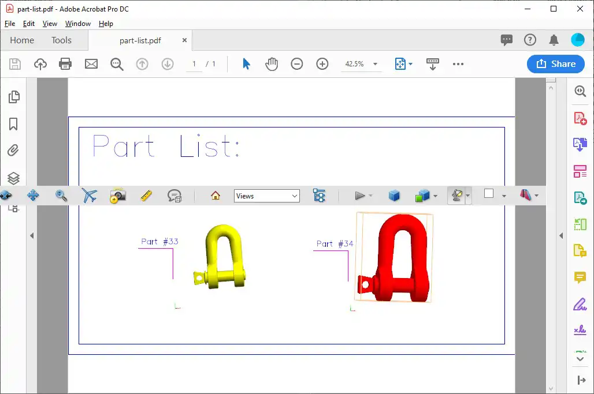
Task: Zoom in with plus button
Action: pos(322,64)
